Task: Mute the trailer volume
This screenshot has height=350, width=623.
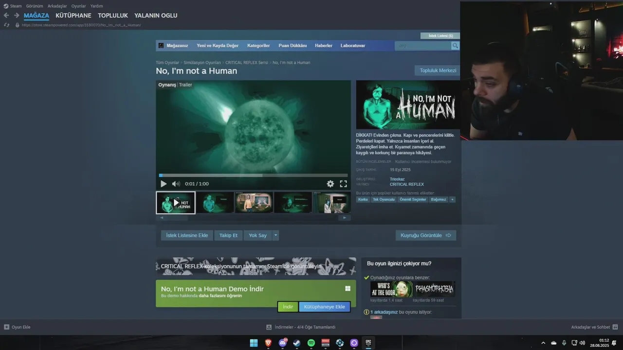Action: pos(176,184)
